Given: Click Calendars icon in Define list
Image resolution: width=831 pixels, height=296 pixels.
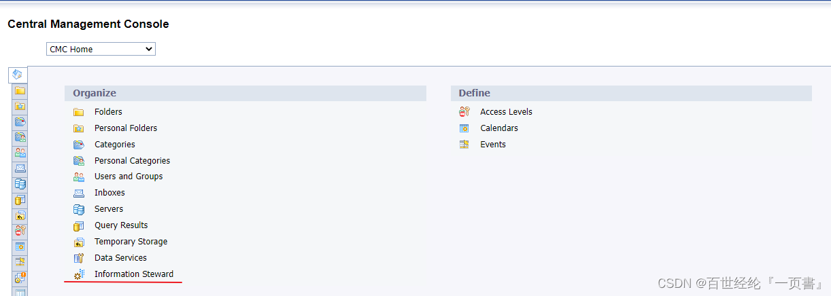Looking at the screenshot, I should click(464, 128).
